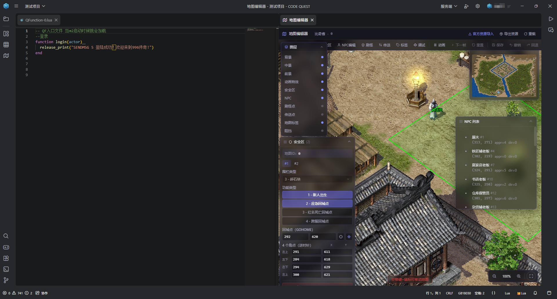Open the Lua language mode selector

click(x=507, y=293)
